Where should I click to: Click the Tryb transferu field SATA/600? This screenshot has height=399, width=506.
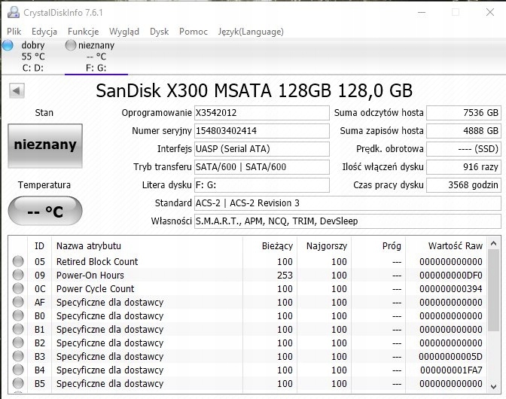pyautogui.click(x=262, y=167)
